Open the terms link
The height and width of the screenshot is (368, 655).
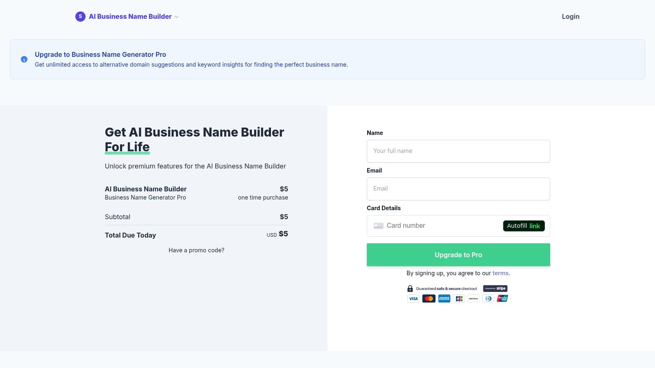point(501,273)
